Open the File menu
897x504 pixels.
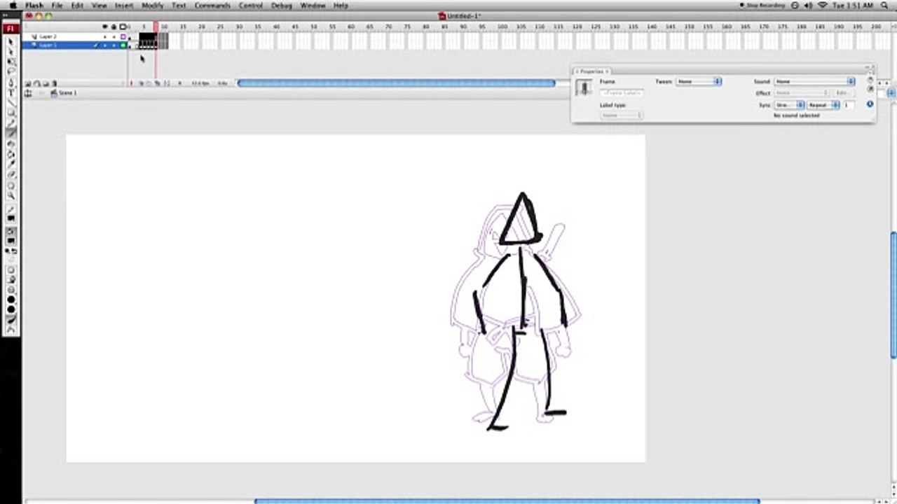(x=57, y=5)
